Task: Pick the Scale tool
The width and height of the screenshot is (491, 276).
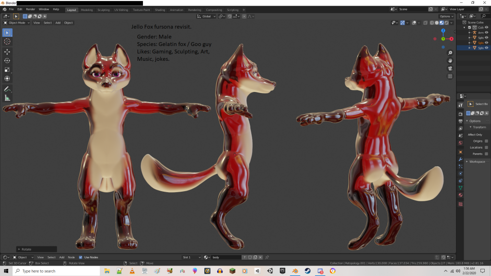Action: 7,69
